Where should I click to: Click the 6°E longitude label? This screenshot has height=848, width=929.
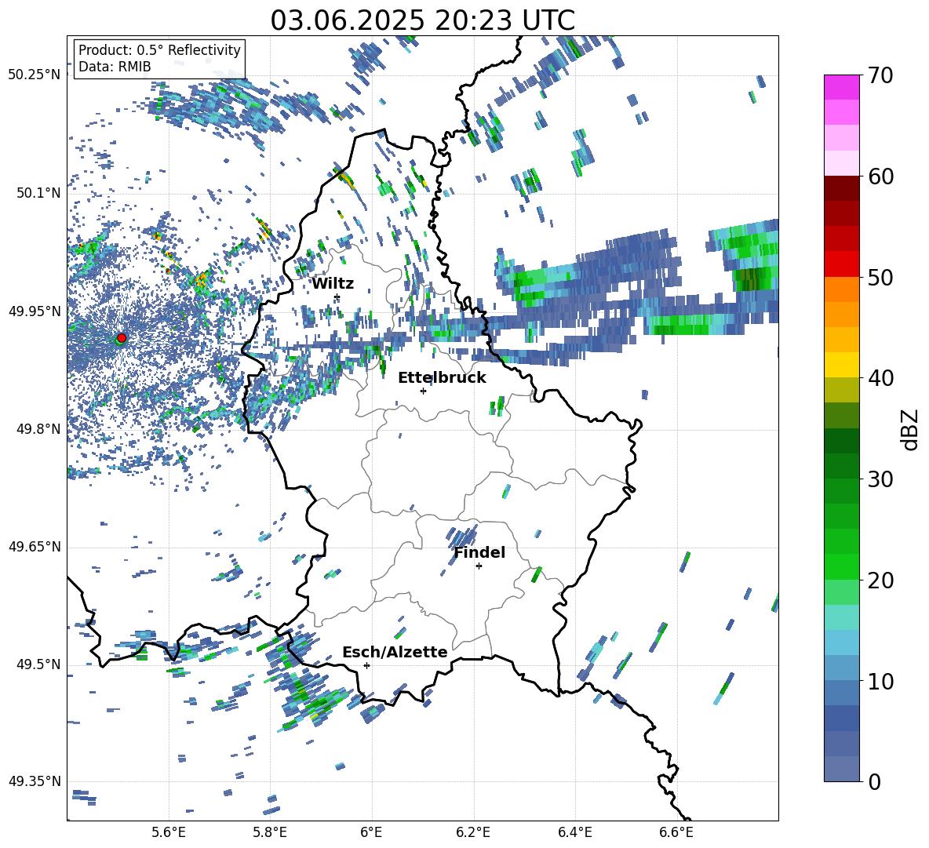371,832
